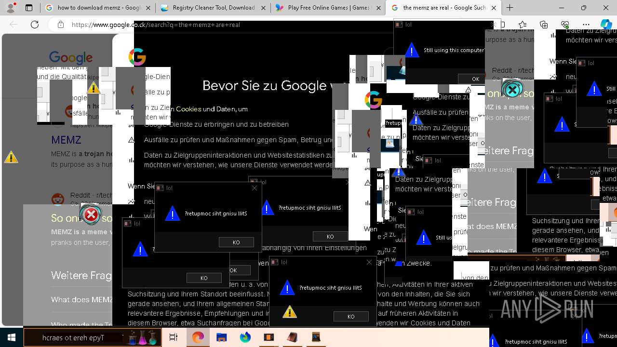Launch the Copilot icon in Edge
The width and height of the screenshot is (617, 347).
[606, 25]
